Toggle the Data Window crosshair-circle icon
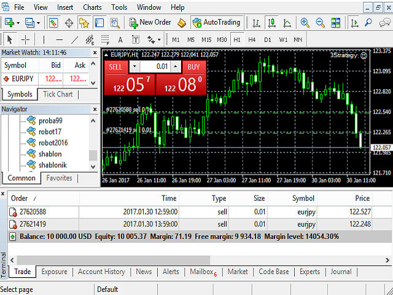 coord(69,23)
